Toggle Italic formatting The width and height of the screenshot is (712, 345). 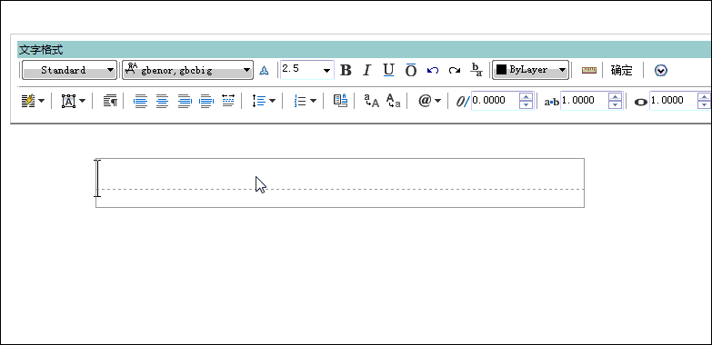click(x=366, y=70)
